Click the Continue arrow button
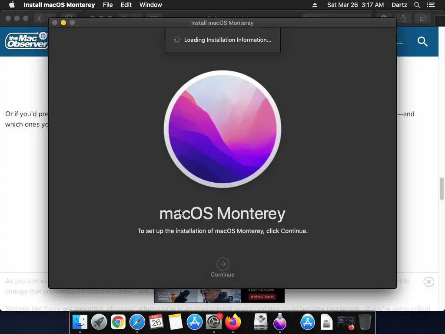This screenshot has height=334, width=445. click(222, 264)
